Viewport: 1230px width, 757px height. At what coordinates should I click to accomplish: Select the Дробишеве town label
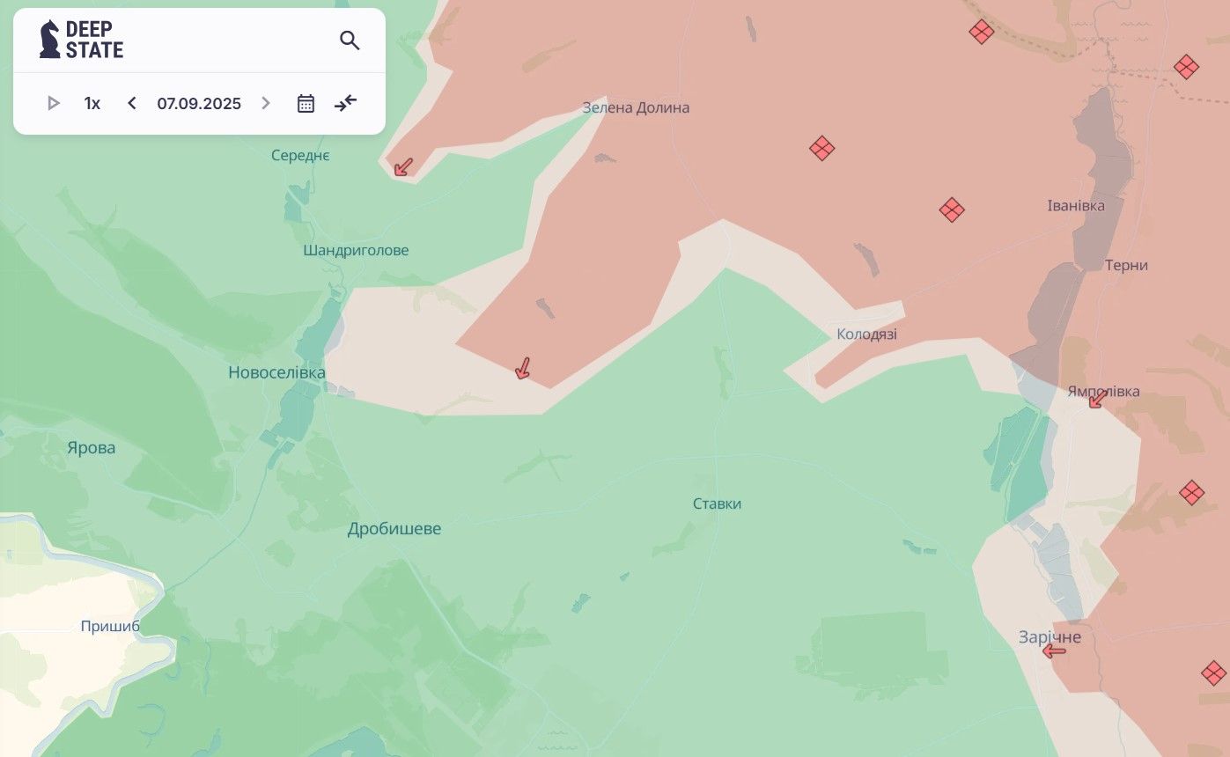coord(394,529)
